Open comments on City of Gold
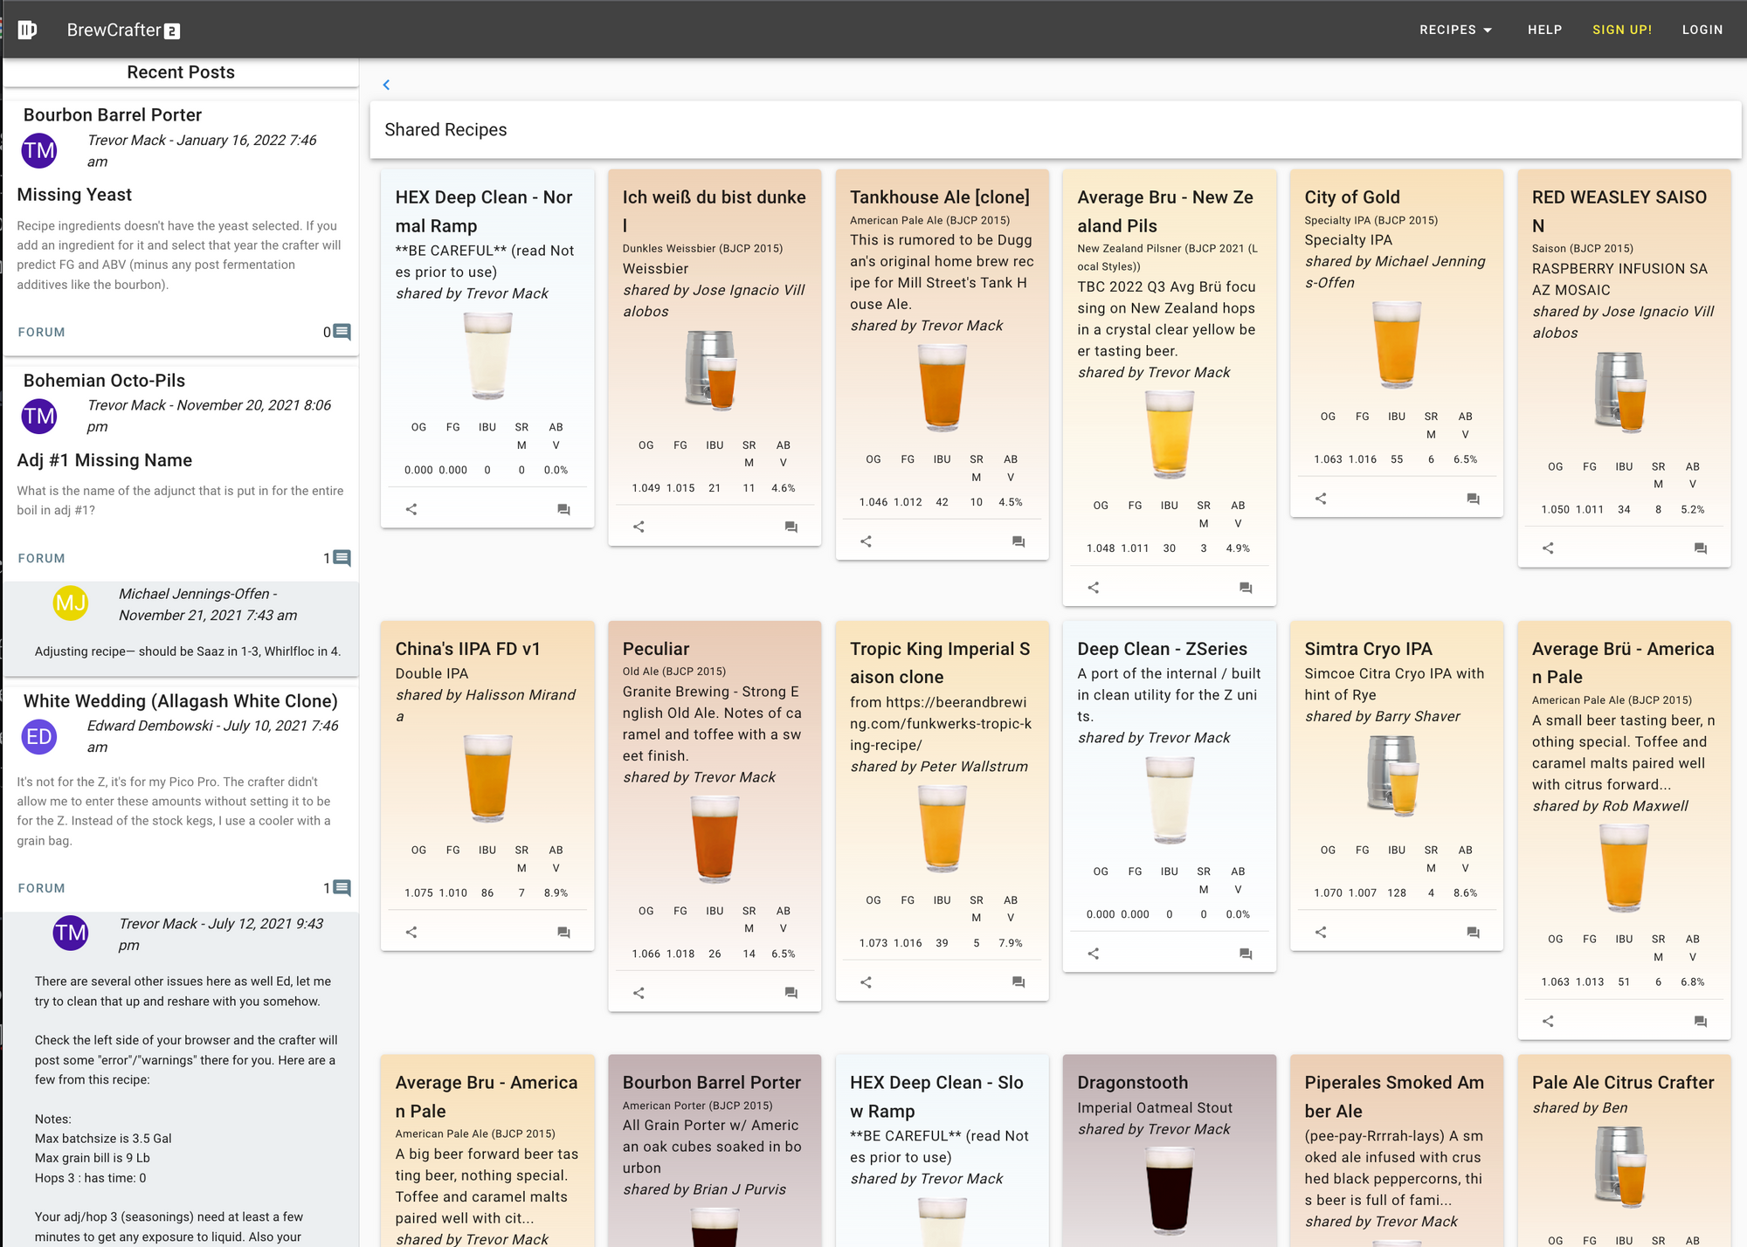 (1473, 499)
